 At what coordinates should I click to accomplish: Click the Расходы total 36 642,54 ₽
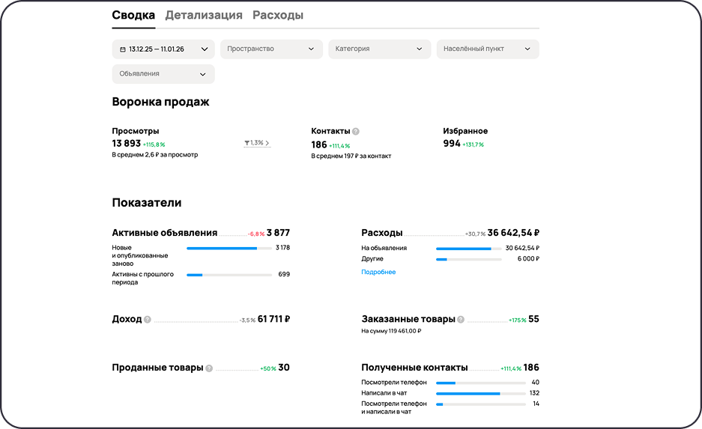[x=513, y=233]
